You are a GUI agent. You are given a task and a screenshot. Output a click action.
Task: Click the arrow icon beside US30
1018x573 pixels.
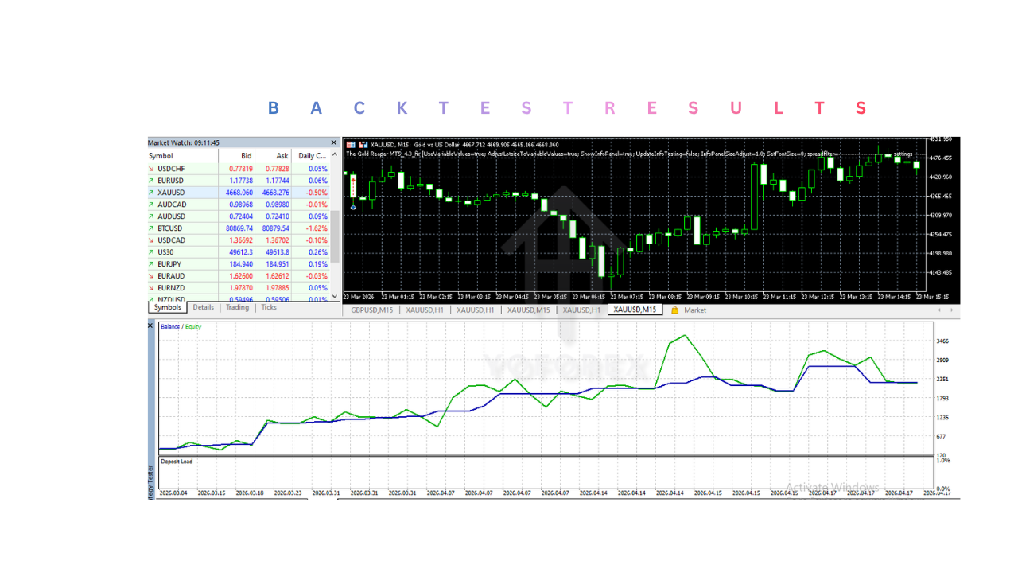(x=151, y=252)
